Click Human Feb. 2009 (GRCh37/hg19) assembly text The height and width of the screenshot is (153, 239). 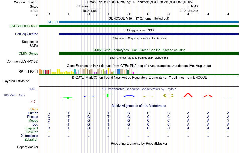coord(110,2)
